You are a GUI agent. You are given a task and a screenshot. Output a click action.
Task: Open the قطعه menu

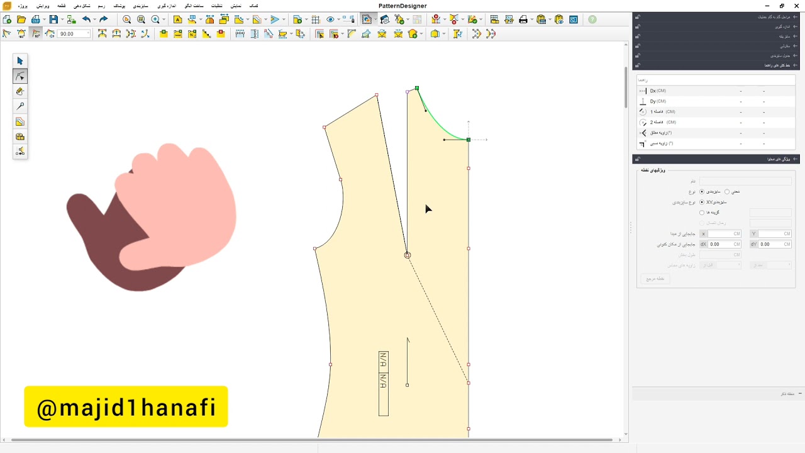61,6
